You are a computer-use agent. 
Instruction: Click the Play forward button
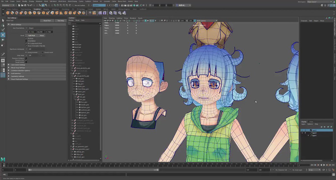[x=324, y=165]
